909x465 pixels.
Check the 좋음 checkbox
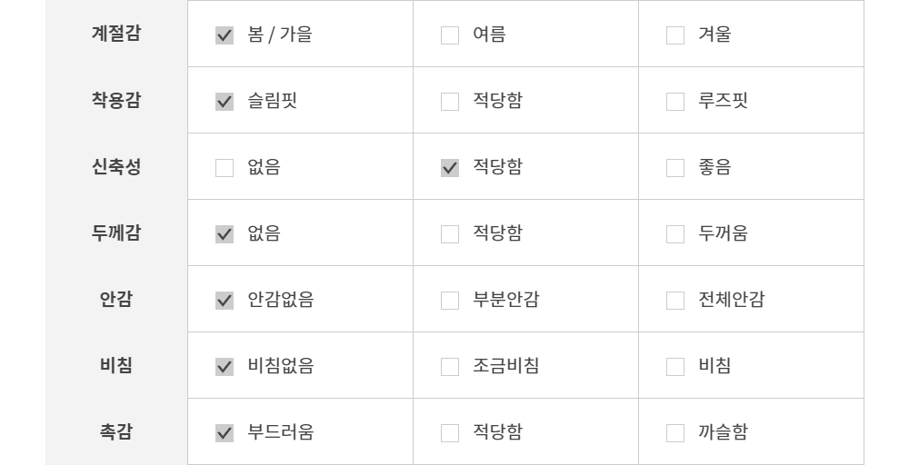pos(675,169)
